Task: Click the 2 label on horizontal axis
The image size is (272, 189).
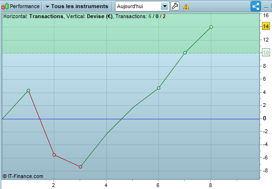Action: tap(53, 185)
